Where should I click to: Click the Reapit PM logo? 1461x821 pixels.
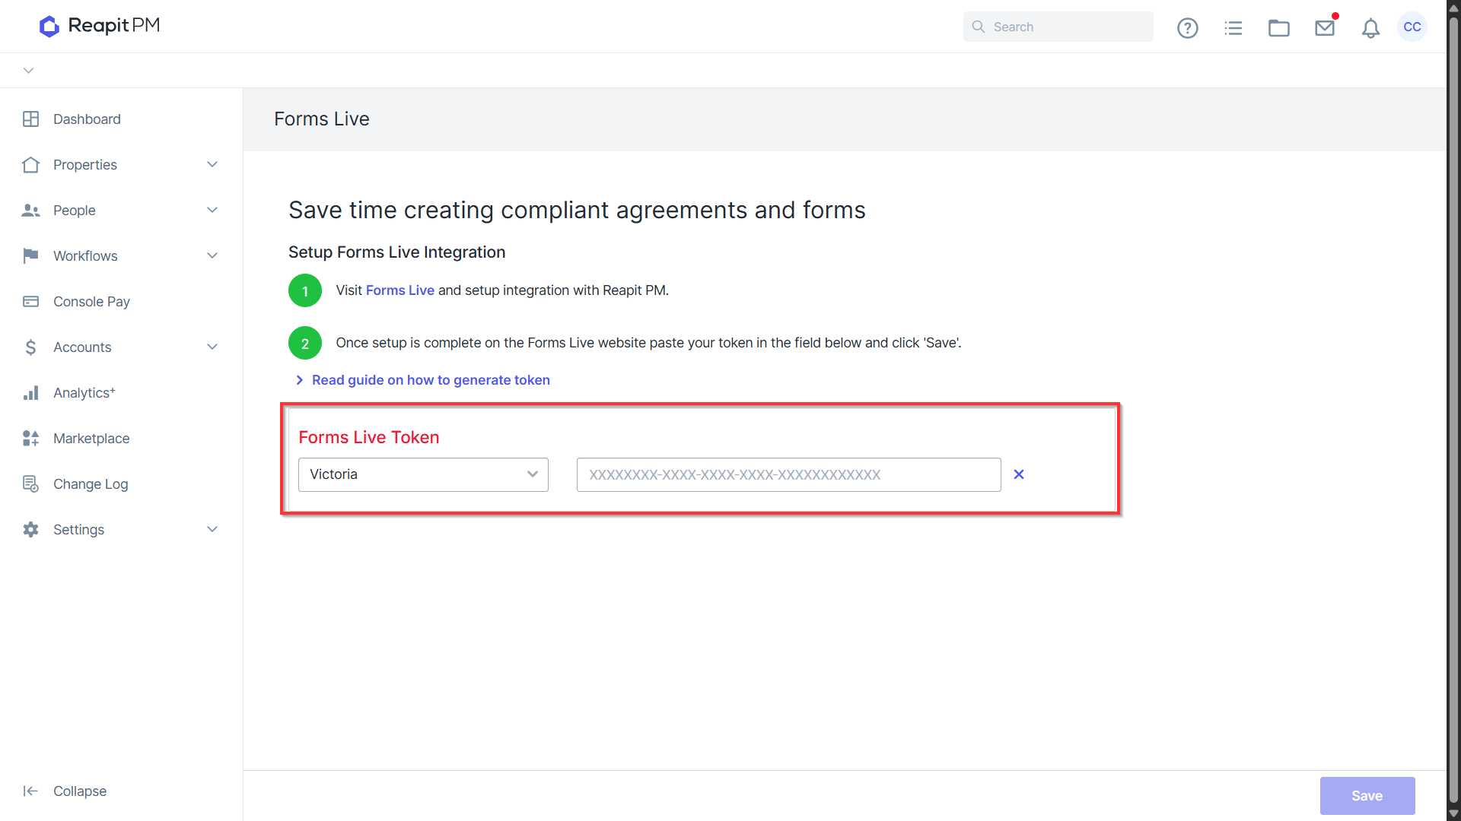coord(100,26)
